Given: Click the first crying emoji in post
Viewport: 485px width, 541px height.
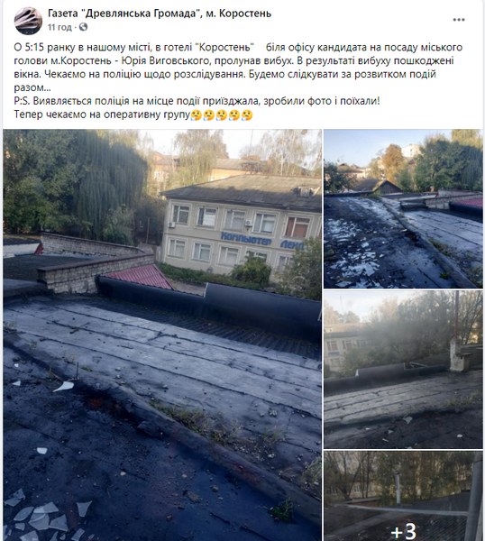Looking at the screenshot, I should (196, 115).
